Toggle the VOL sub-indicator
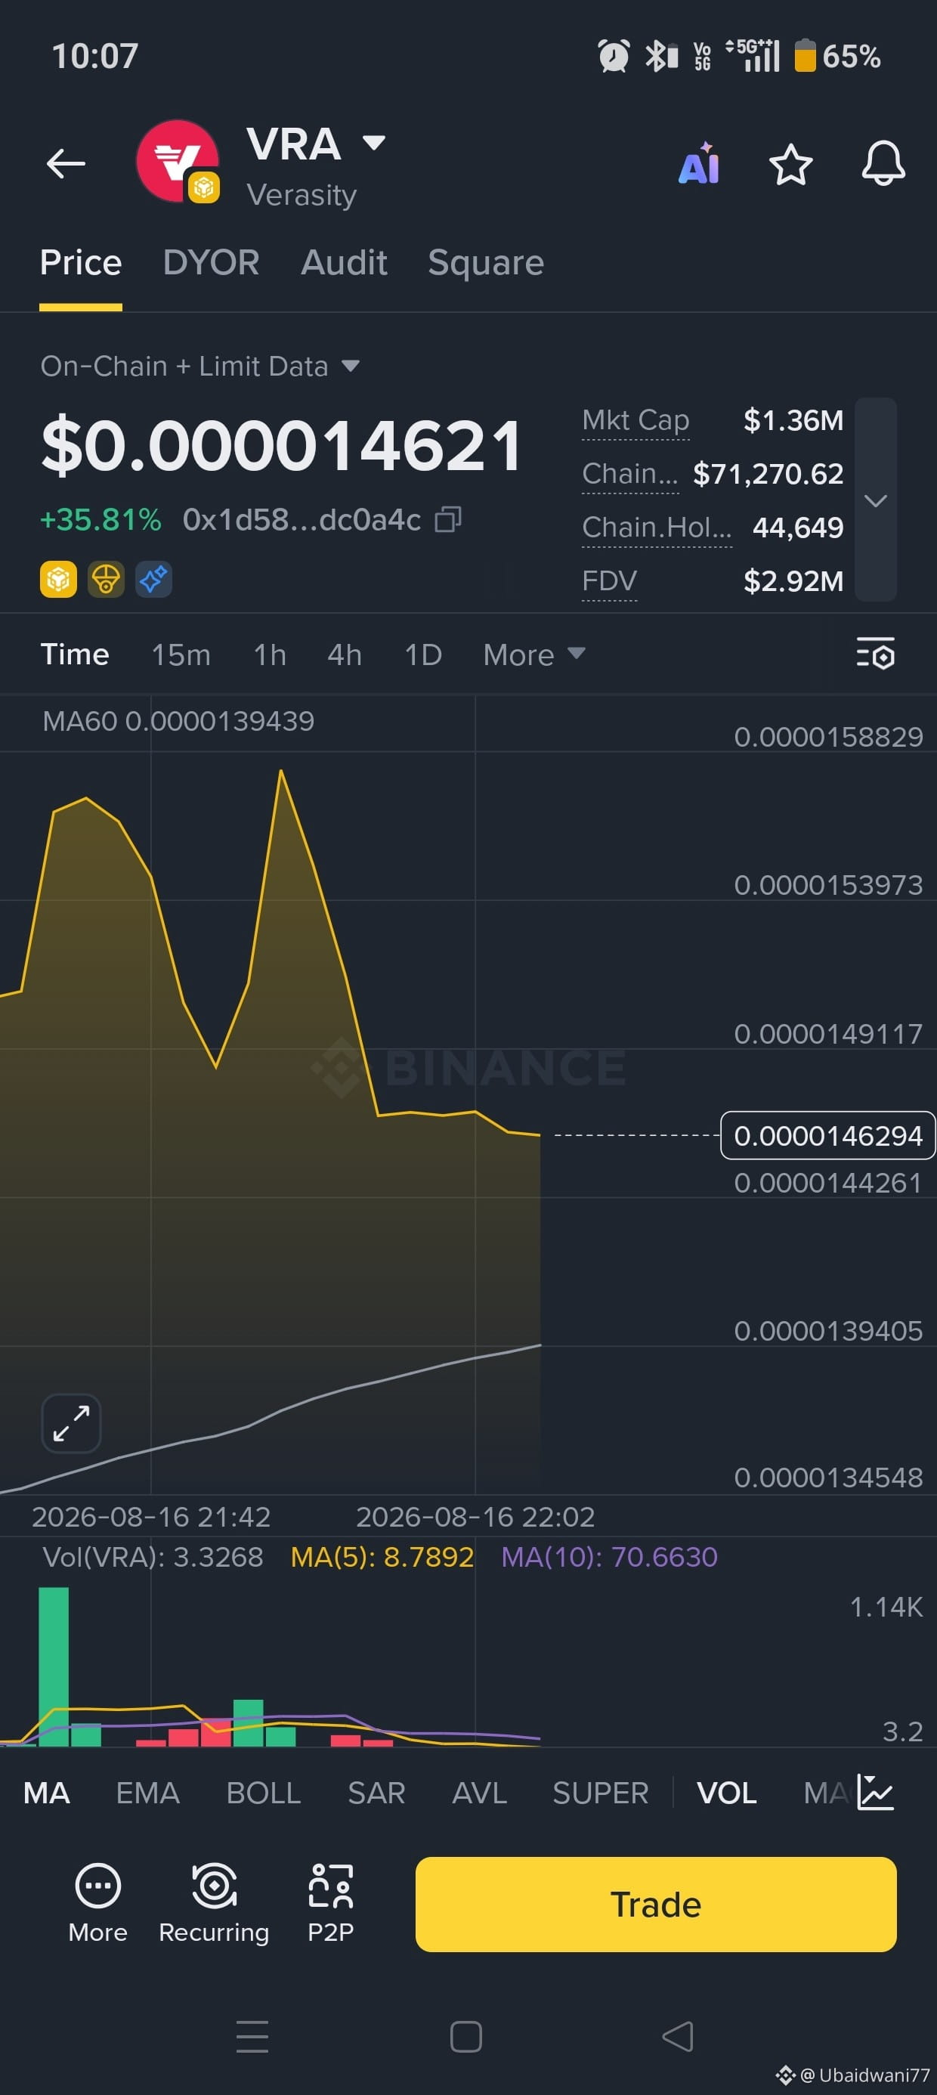The image size is (937, 2095). point(727,1793)
